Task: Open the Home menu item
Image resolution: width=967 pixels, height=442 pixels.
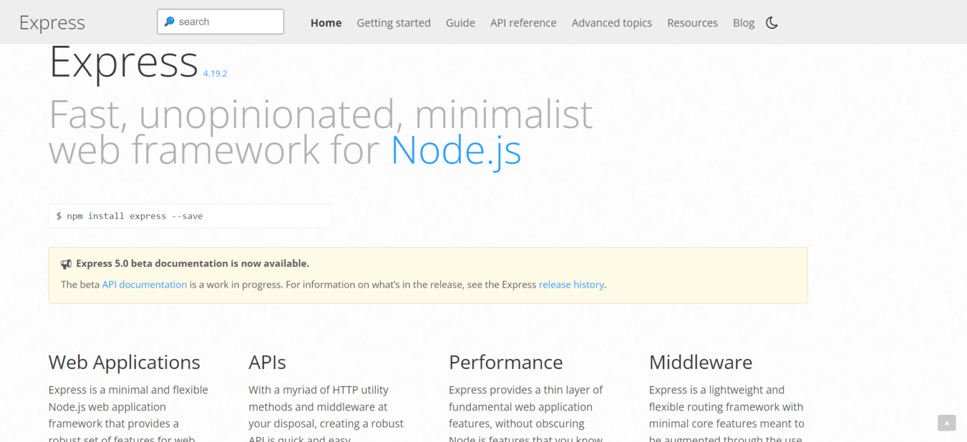Action: click(x=326, y=23)
